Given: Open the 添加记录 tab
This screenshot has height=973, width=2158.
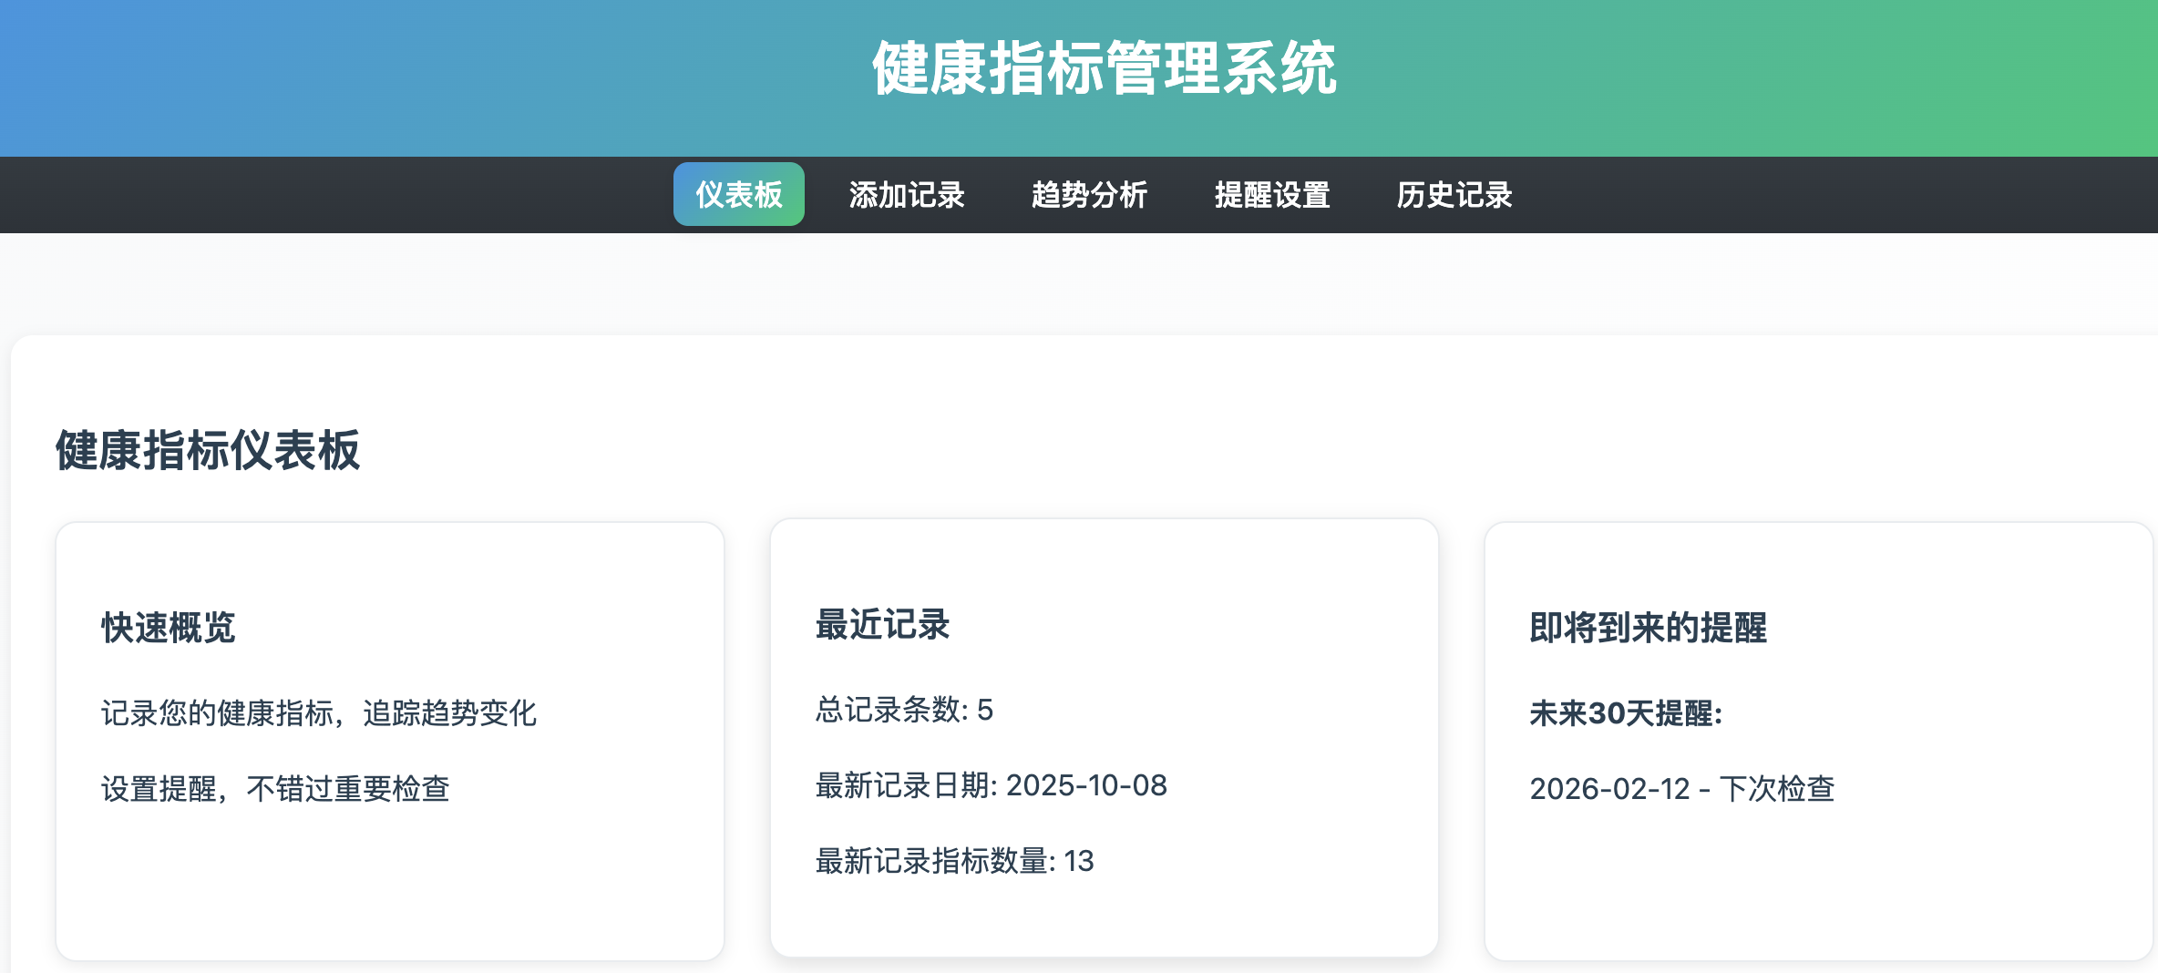Looking at the screenshot, I should [906, 194].
